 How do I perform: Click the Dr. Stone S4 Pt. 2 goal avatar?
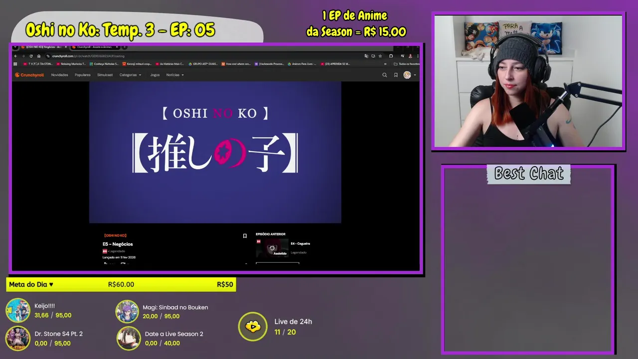pyautogui.click(x=18, y=338)
